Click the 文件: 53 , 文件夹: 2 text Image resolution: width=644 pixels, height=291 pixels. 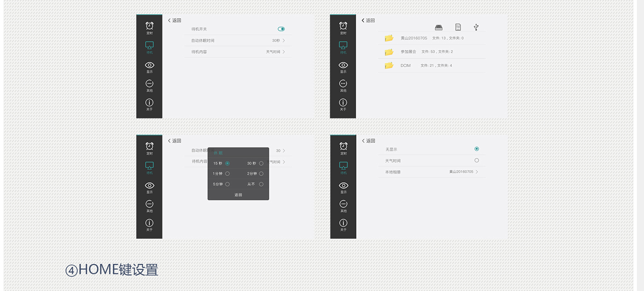(x=437, y=52)
